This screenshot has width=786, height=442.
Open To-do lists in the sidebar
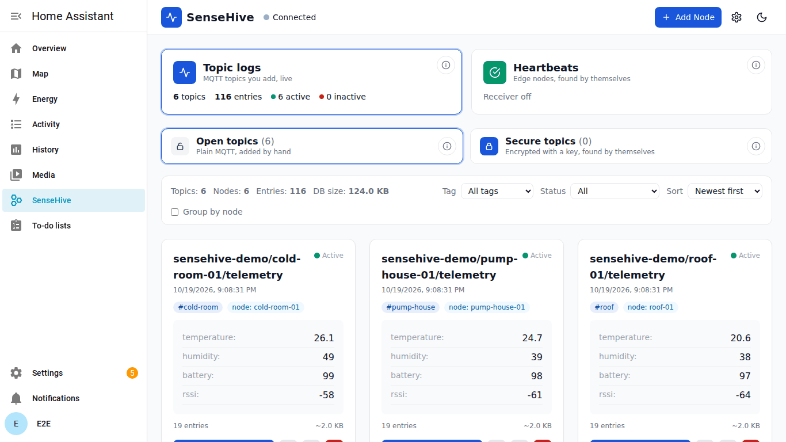[74, 226]
